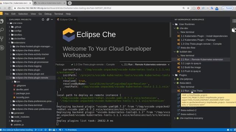Open notifications bell in status bar
Screen dimensions: 236x132
click(229, 130)
